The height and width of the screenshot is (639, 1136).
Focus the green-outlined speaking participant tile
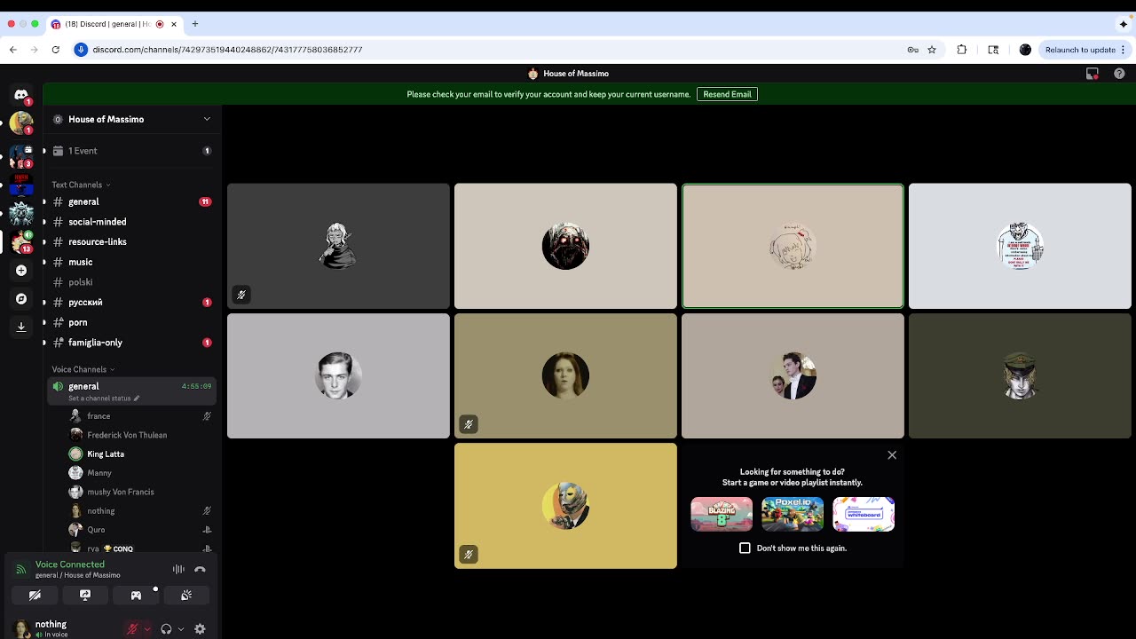[x=793, y=246]
